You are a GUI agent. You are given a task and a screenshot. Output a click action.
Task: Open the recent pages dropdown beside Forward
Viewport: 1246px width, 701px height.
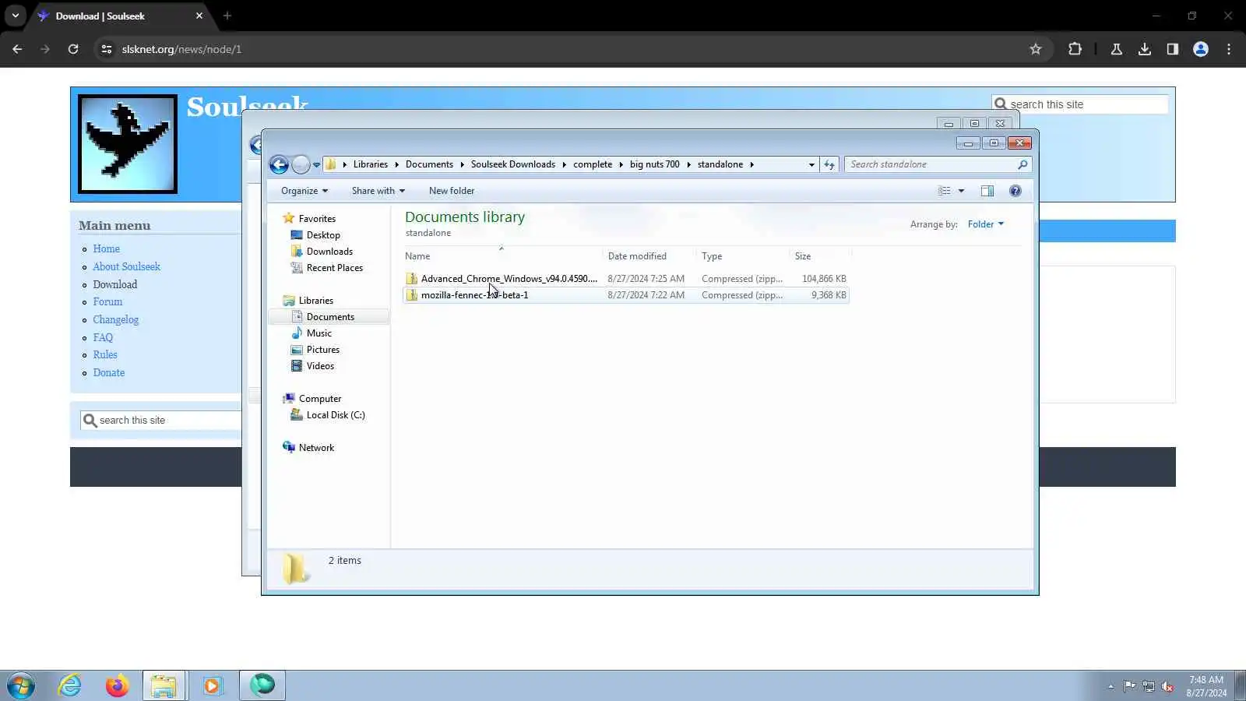(x=316, y=165)
